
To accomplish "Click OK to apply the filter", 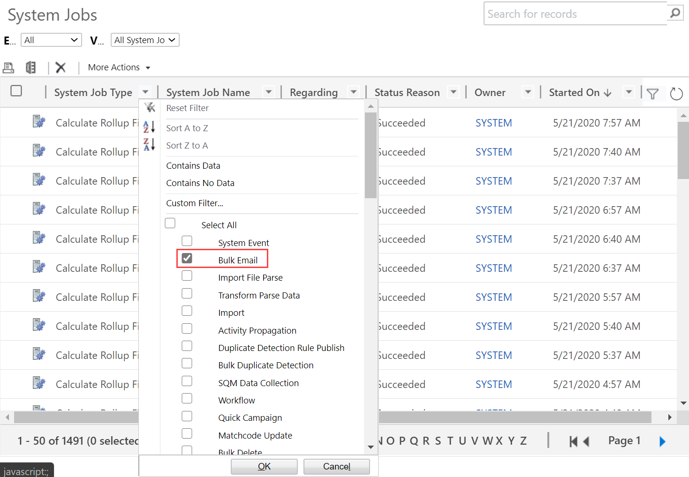I will coord(264,466).
